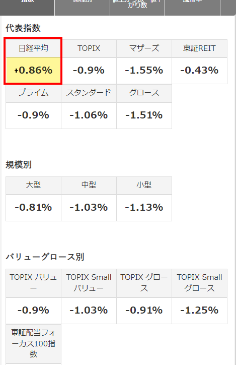The height and width of the screenshot is (365, 236).
Task: Open the 大型 size index header
Action: coord(33,186)
